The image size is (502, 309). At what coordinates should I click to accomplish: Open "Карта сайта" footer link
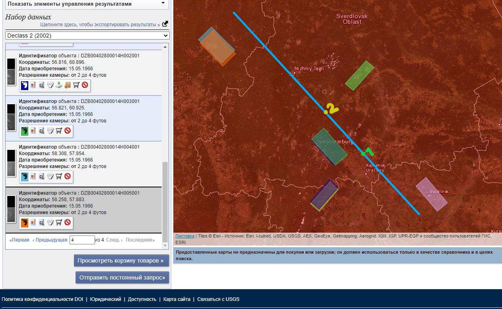[x=177, y=299]
